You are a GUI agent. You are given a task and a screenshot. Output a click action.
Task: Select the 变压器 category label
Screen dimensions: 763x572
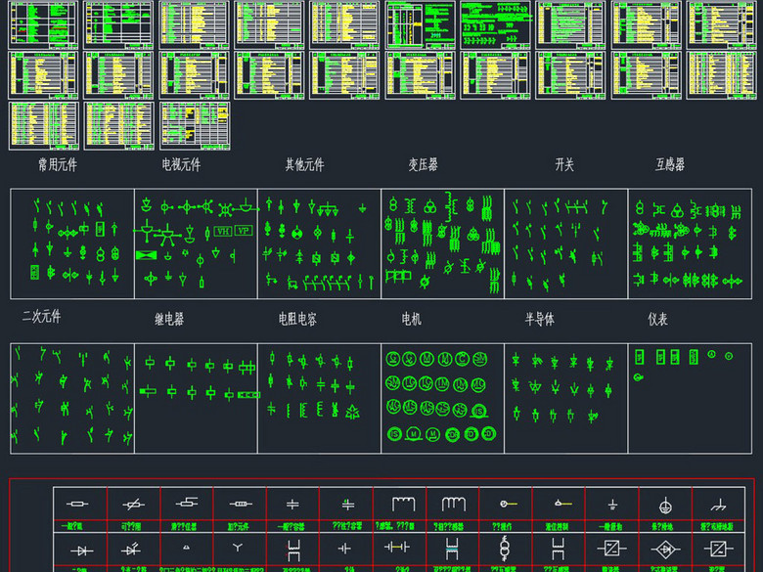pyautogui.click(x=423, y=165)
